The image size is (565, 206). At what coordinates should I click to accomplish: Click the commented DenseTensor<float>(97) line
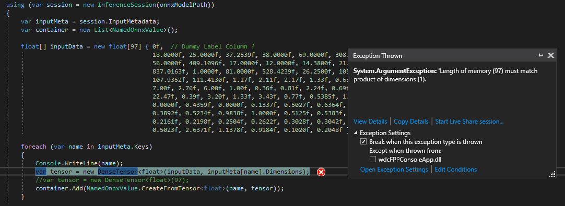[112, 180]
